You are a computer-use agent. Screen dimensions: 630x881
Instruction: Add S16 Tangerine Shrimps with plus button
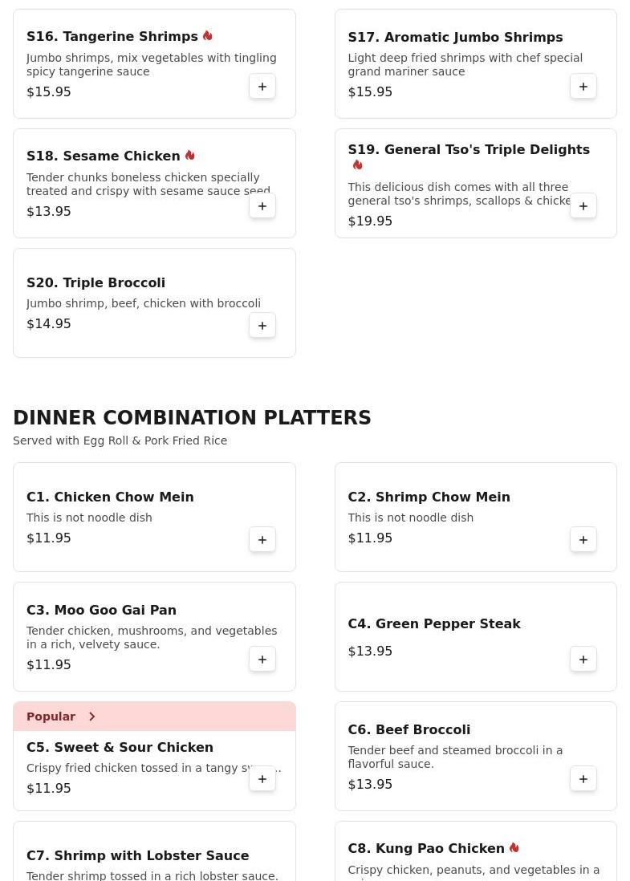coord(262,87)
